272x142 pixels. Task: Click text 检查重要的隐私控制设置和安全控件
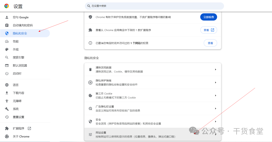[x=116, y=84]
